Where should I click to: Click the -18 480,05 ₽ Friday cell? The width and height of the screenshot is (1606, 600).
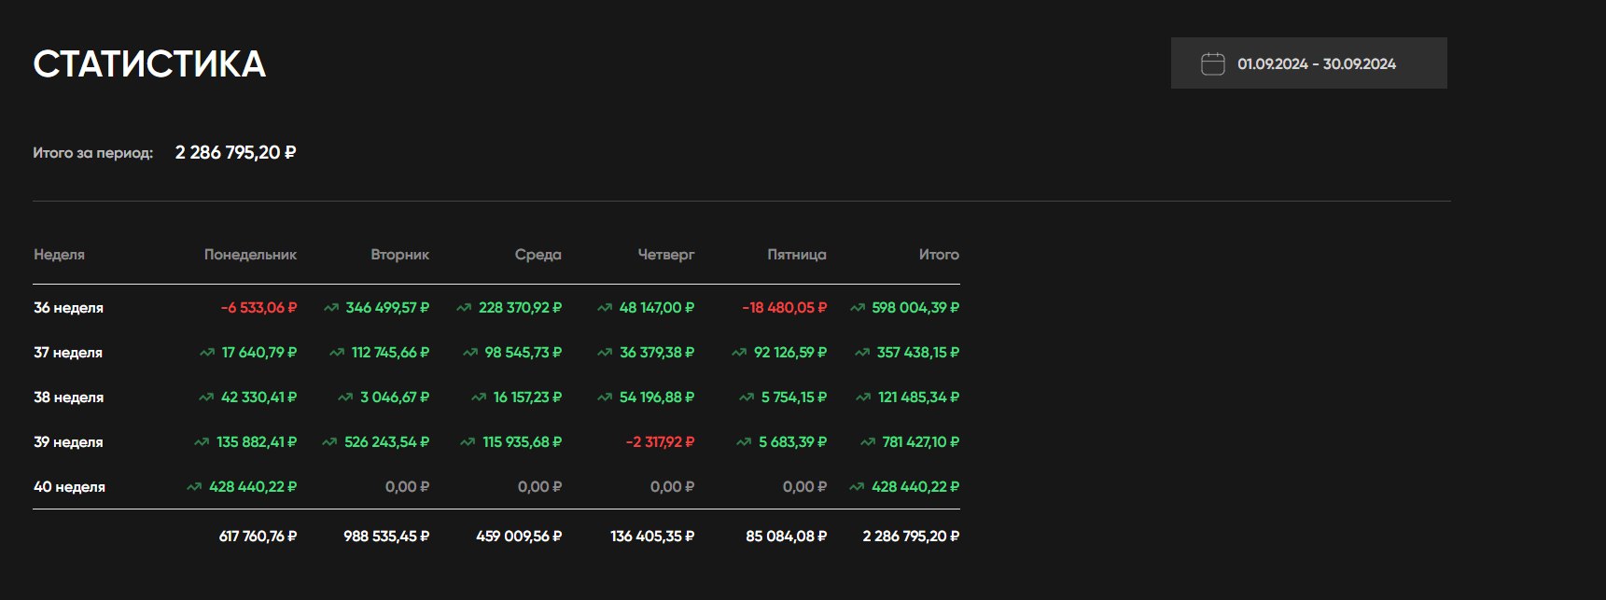point(784,308)
